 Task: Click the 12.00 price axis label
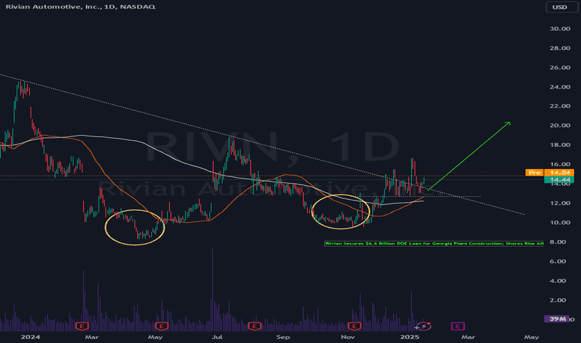coord(560,203)
